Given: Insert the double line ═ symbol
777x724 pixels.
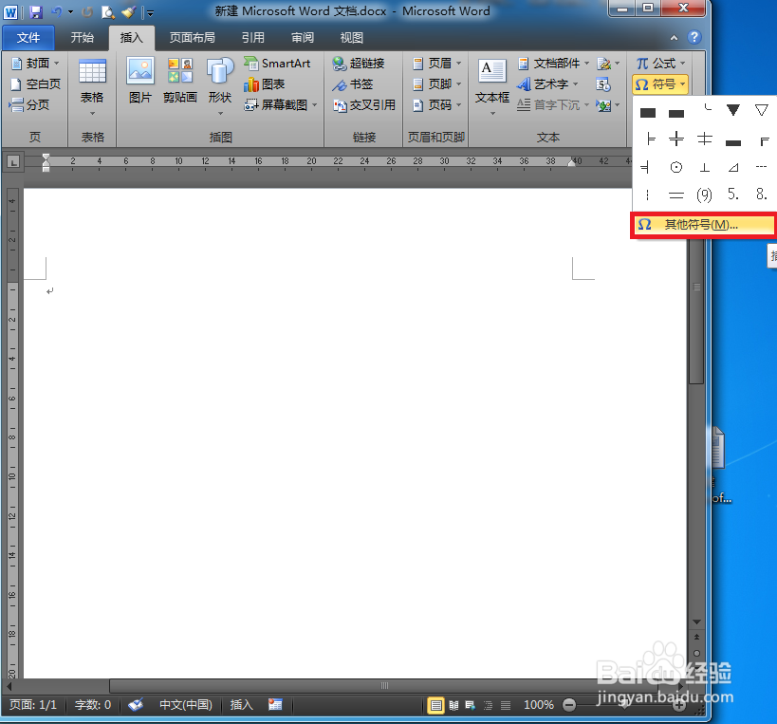Looking at the screenshot, I should click(675, 195).
